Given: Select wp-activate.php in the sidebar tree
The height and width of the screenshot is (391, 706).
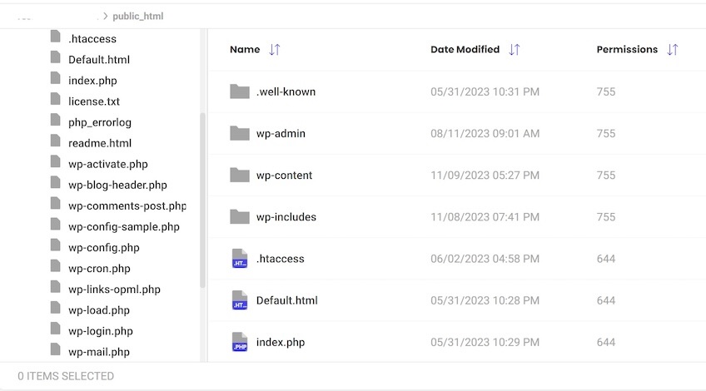Looking at the screenshot, I should pyautogui.click(x=108, y=164).
